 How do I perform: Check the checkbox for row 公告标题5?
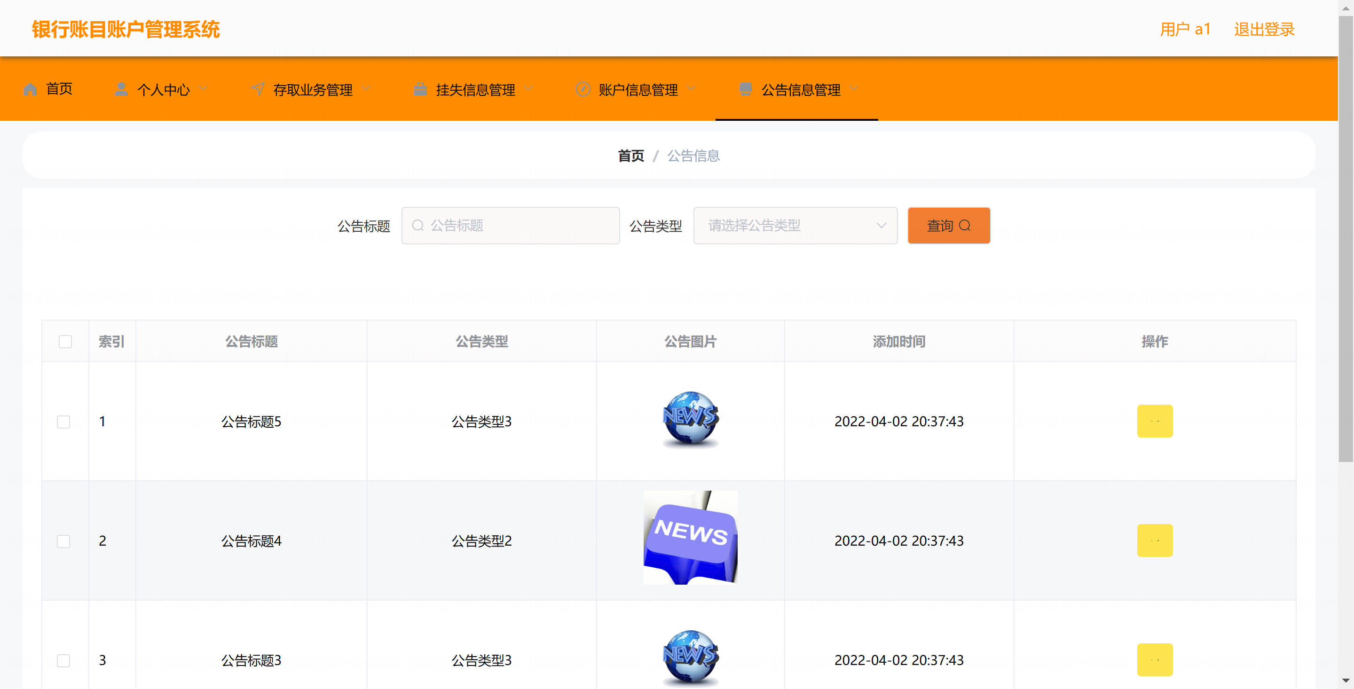point(63,422)
